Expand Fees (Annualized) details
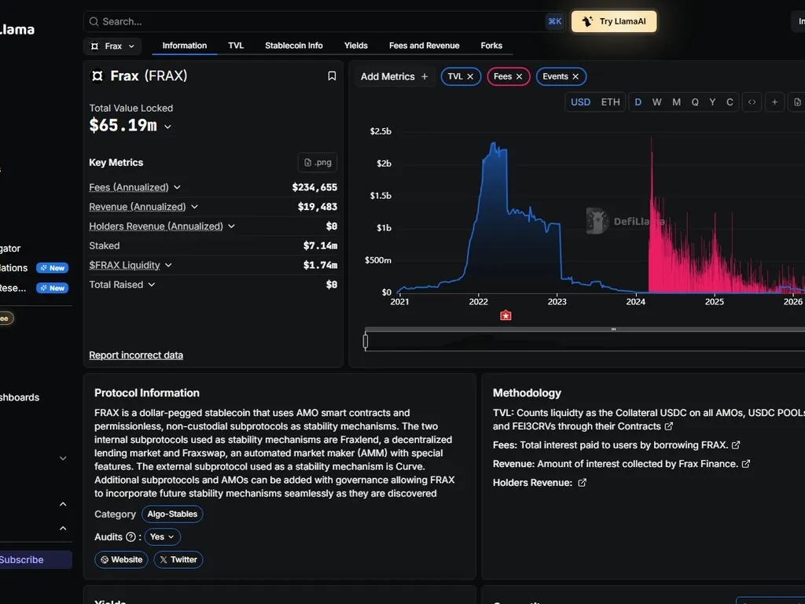Viewport: 805px width, 604px height. pyautogui.click(x=177, y=187)
